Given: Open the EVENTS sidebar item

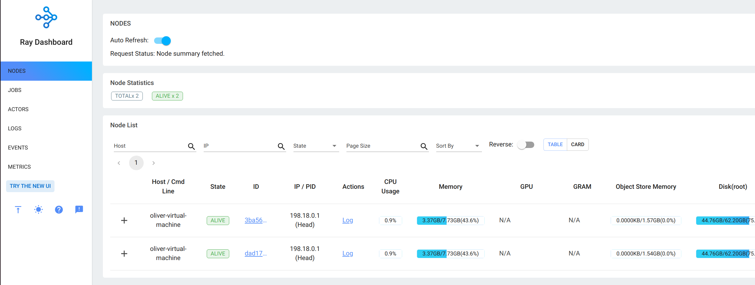Looking at the screenshot, I should (46, 148).
